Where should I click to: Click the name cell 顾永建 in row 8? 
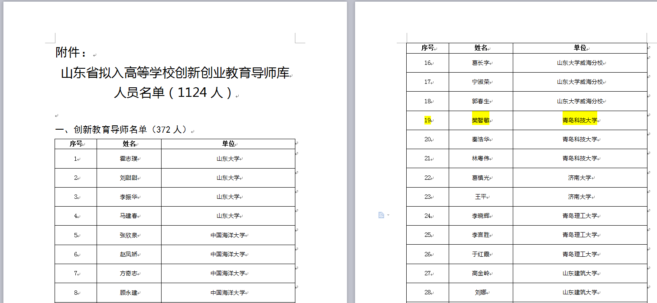tap(129, 293)
